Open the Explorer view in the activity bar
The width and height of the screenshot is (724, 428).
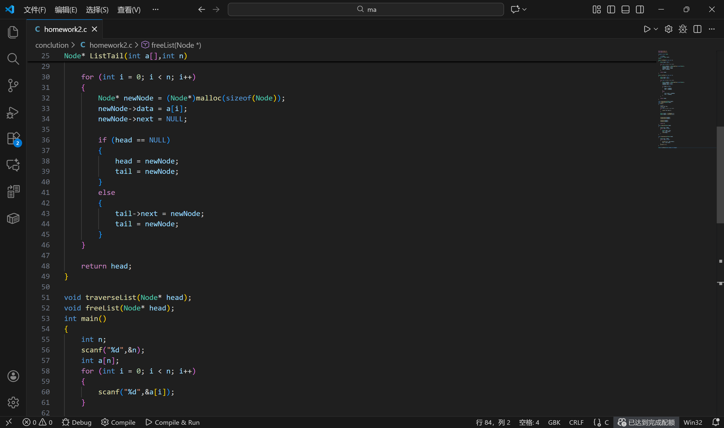point(13,32)
